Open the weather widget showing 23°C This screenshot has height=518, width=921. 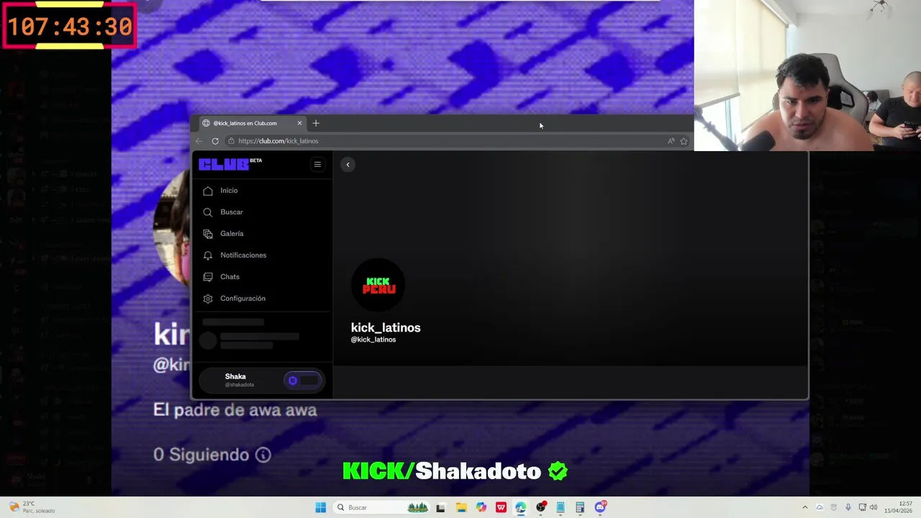click(x=32, y=507)
